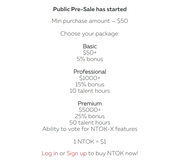Click the Public Pre-Sale has started heading
This screenshot has height=161, width=188.
[x=90, y=9]
